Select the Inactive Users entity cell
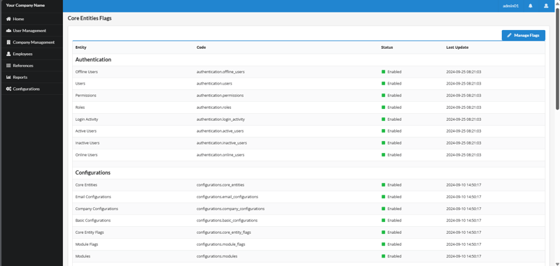This screenshot has width=560, height=266. (x=87, y=143)
